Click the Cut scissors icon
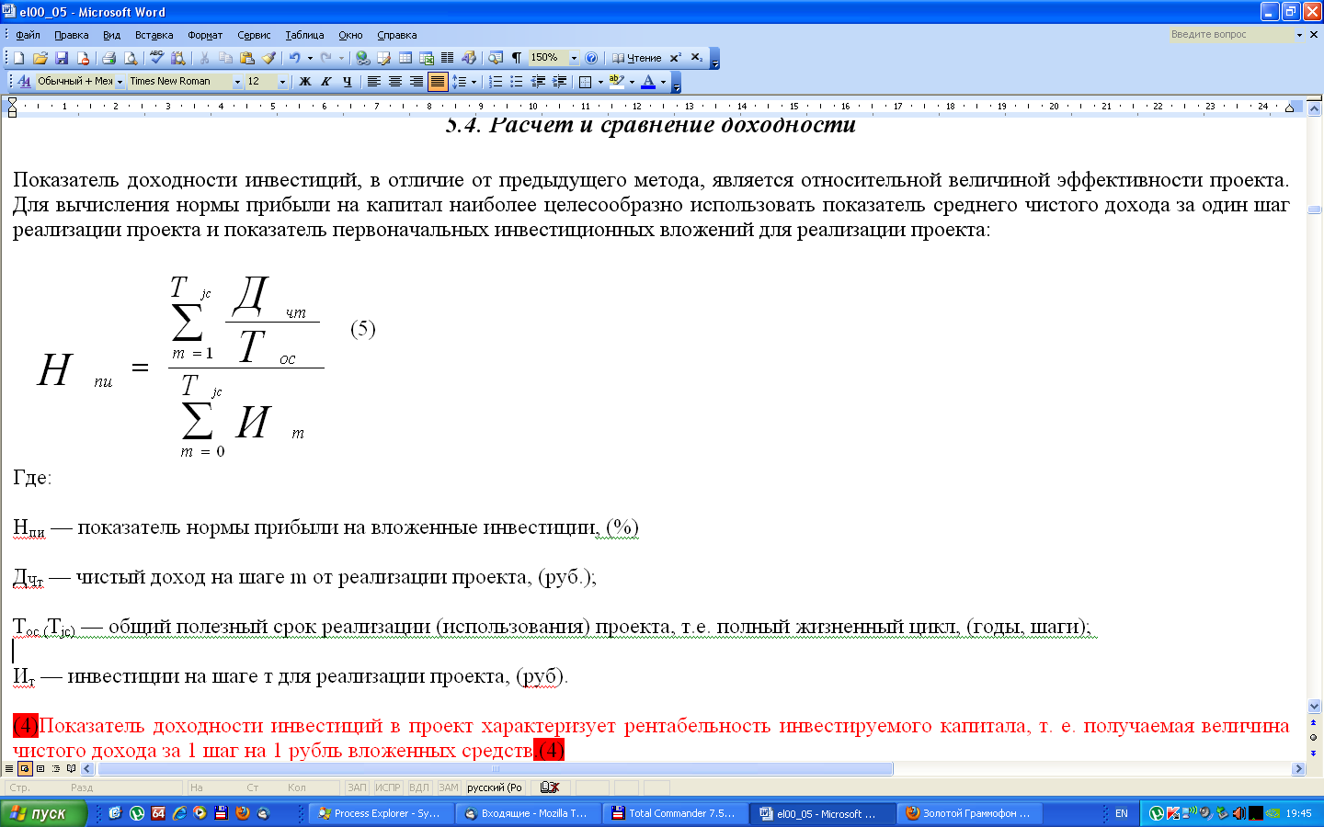Viewport: 1324px width, 827px height. point(204,58)
